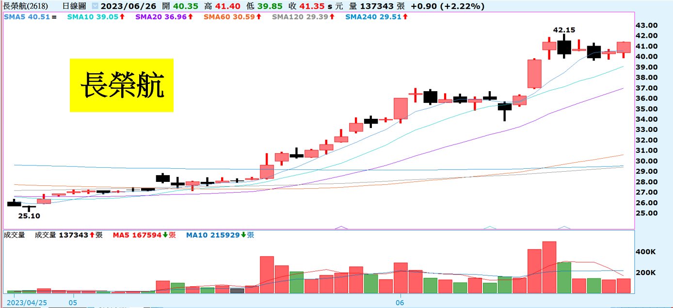Click the red up arrow beside volume 137343
The height and width of the screenshot is (308, 673).
point(92,235)
